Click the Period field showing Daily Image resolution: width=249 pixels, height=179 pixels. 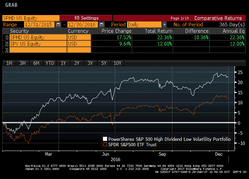(x=144, y=25)
